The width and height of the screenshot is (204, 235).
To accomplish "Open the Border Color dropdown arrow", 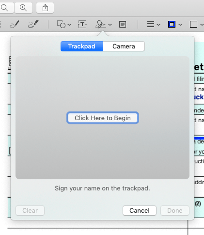I will (x=180, y=25).
